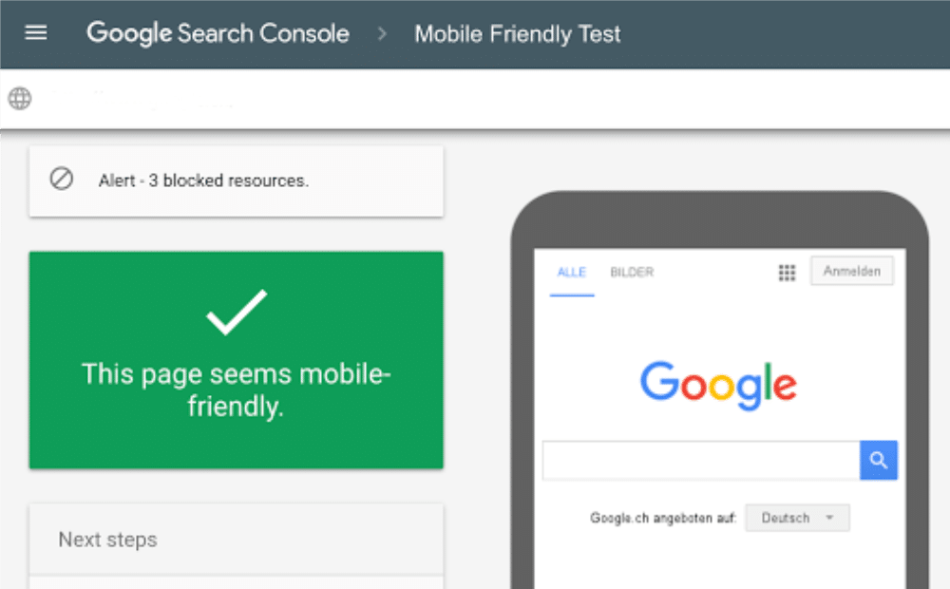Click the green mobile-friendly result banner

point(236,361)
